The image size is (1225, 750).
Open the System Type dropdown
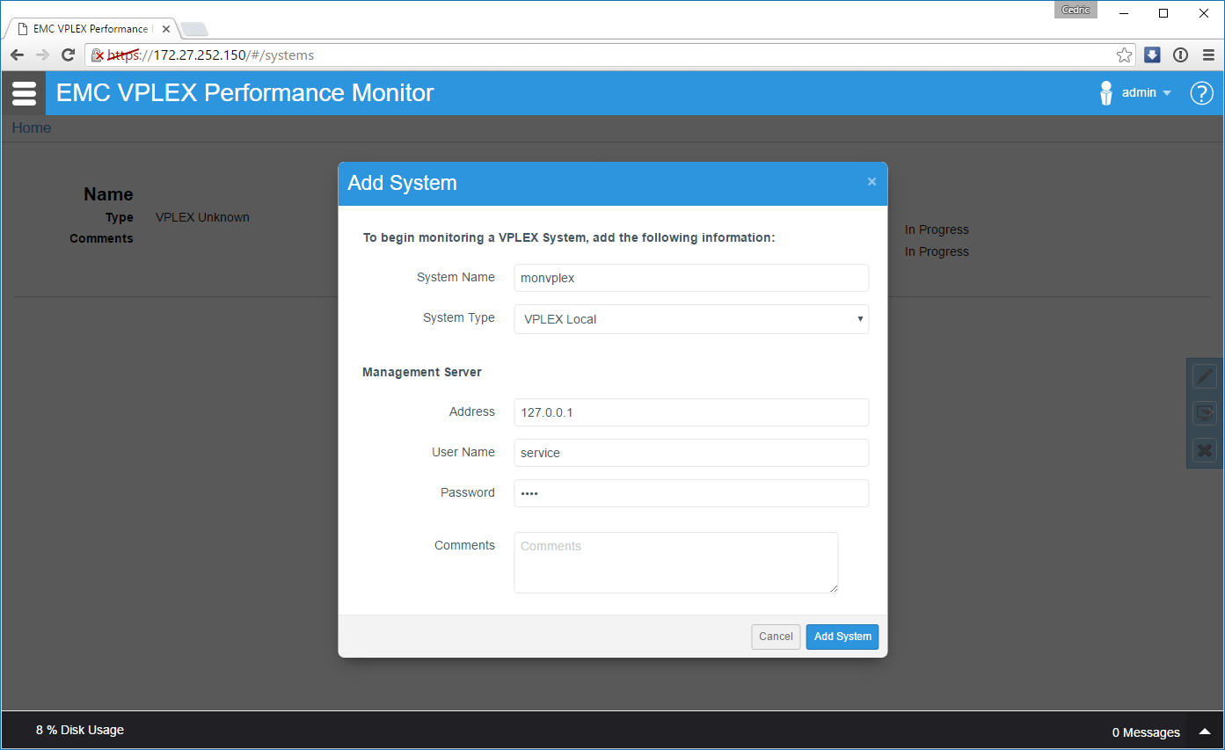click(690, 319)
